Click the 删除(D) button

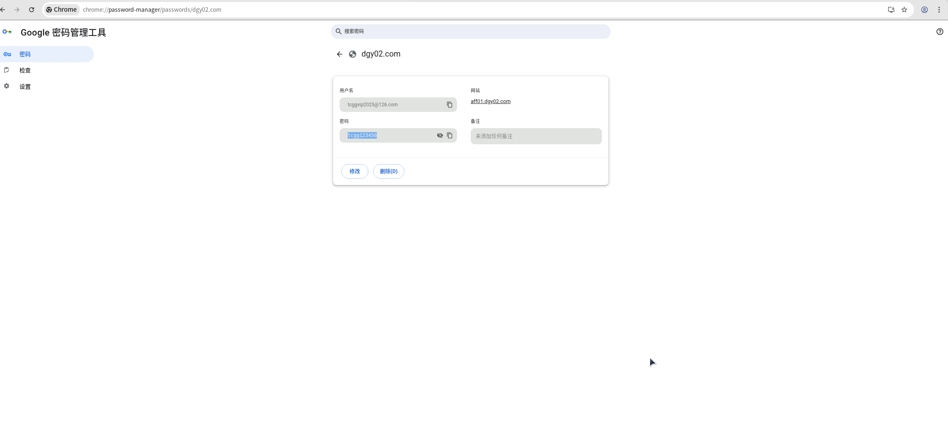388,171
